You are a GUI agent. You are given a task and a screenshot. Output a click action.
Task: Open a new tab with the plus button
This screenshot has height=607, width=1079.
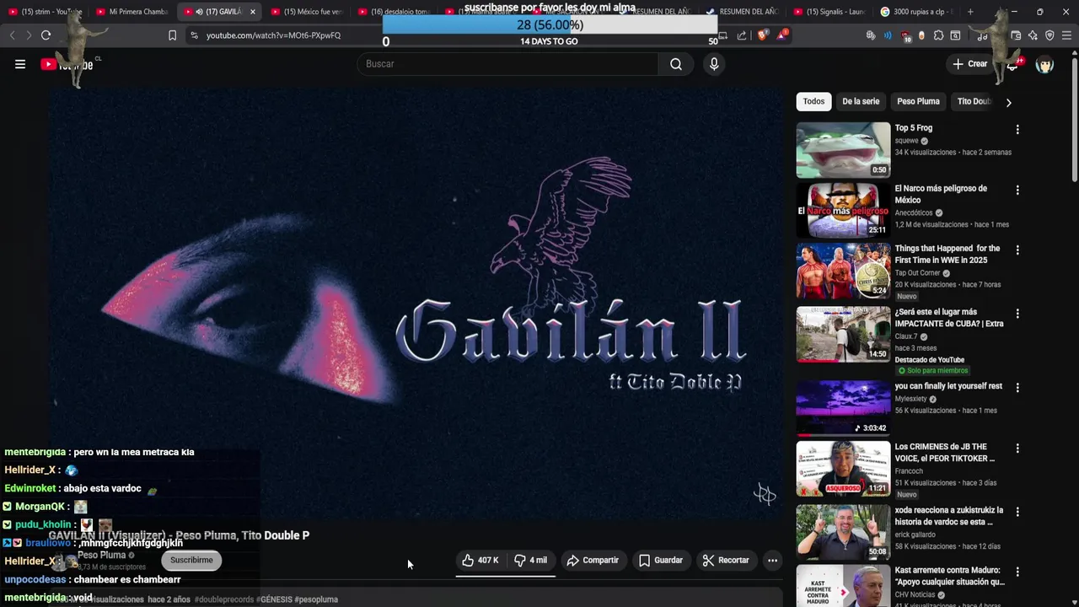click(970, 12)
